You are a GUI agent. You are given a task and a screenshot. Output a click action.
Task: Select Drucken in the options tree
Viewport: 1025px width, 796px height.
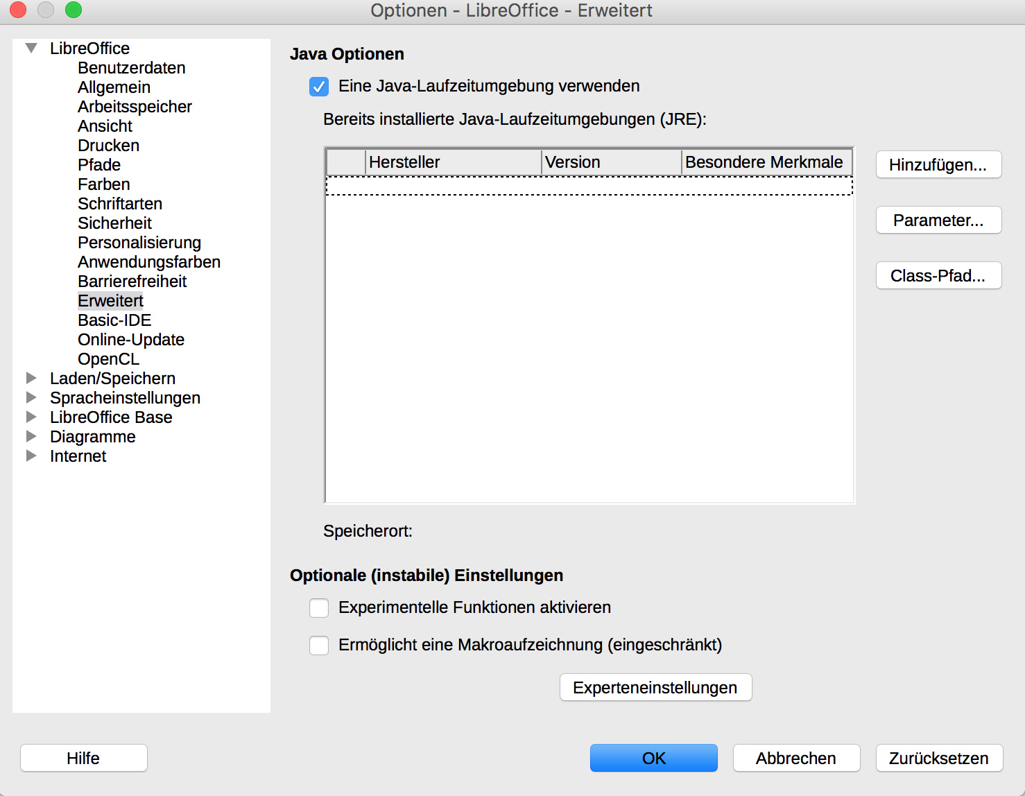108,146
